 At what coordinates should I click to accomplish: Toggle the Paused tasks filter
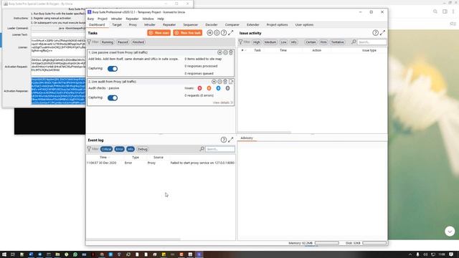(123, 42)
